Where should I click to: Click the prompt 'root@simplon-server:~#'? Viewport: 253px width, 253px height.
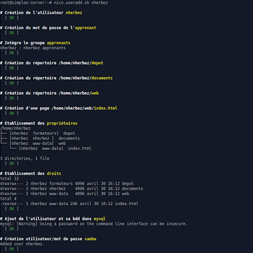pos(26,3)
